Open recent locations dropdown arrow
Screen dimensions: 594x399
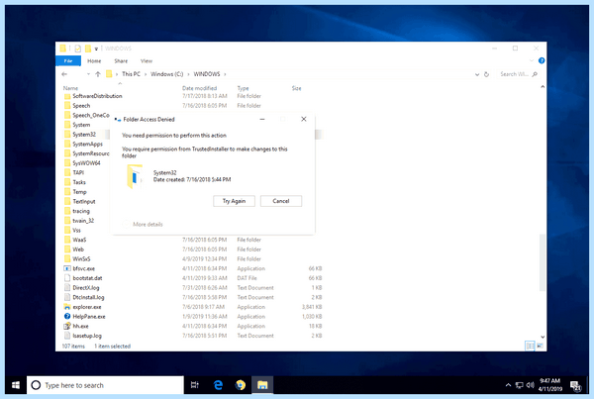(88, 74)
